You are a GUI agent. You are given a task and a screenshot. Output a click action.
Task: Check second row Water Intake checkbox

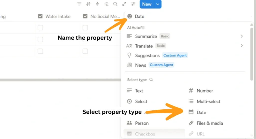40,40
